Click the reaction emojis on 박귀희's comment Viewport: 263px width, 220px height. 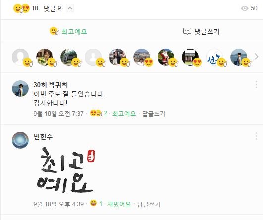pyautogui.click(x=96, y=113)
